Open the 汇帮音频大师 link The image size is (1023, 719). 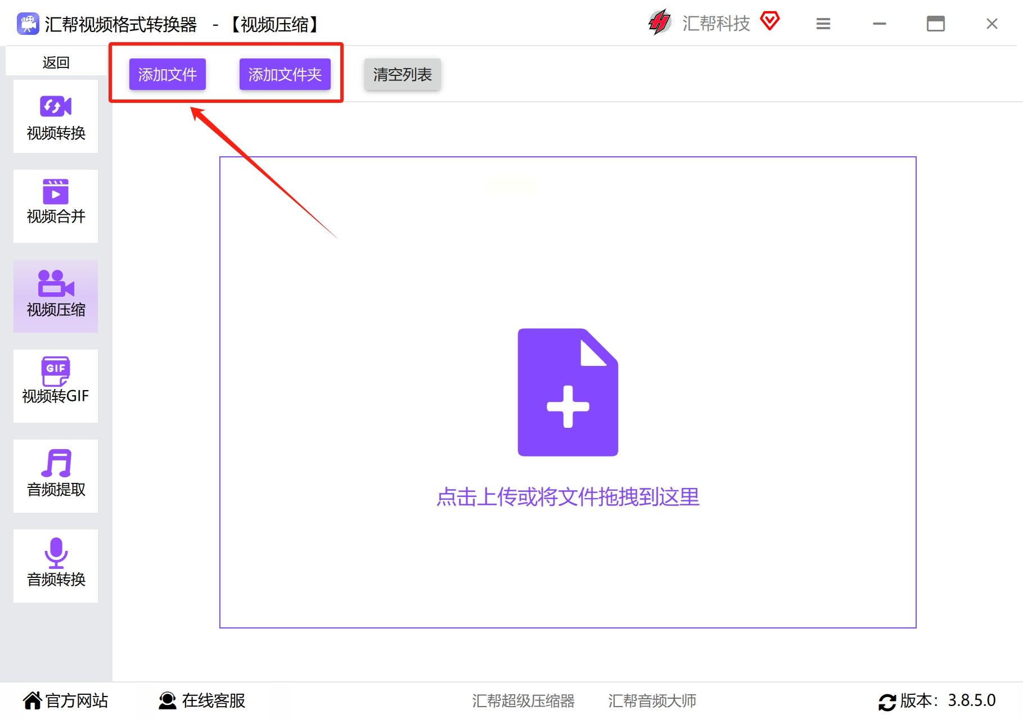pyautogui.click(x=652, y=700)
